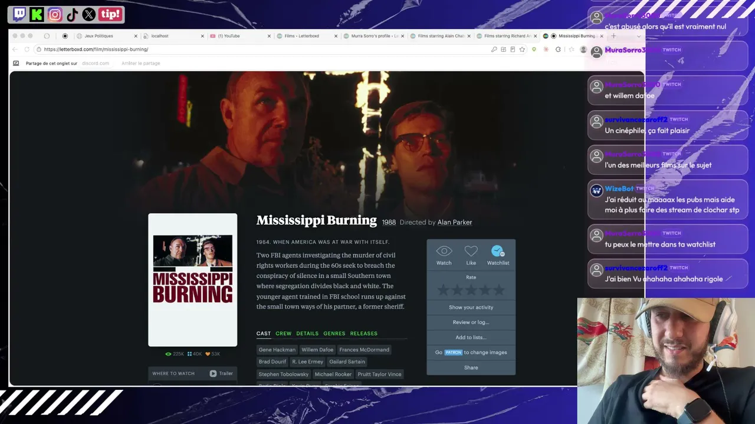Click the orange heart likes count 53K
Image resolution: width=755 pixels, height=424 pixels.
[212, 354]
